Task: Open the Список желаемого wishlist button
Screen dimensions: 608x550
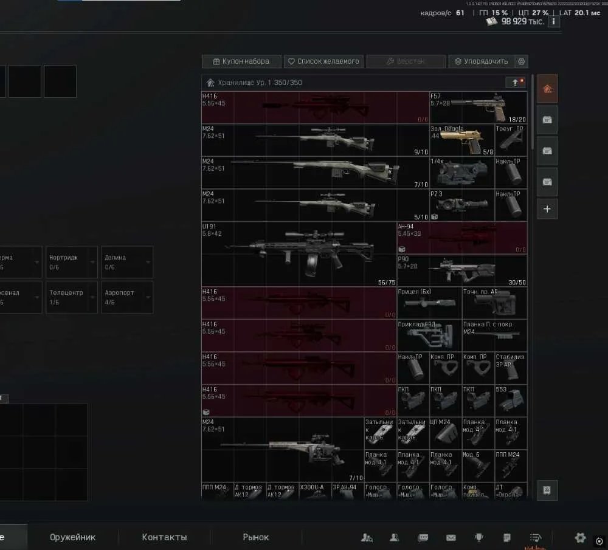Action: [x=324, y=61]
